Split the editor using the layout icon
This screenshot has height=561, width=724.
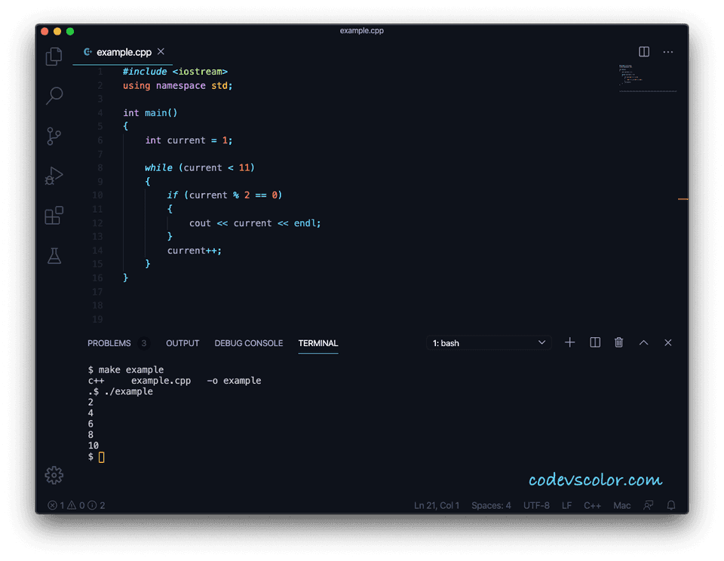[643, 51]
